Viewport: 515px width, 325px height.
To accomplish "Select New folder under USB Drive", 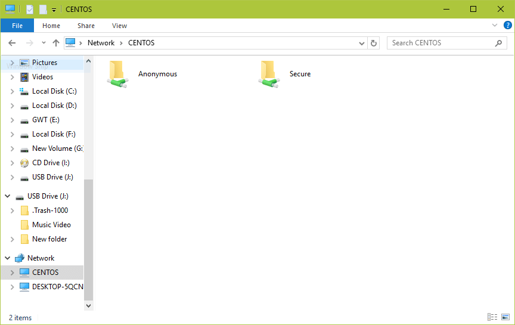I will click(x=49, y=239).
